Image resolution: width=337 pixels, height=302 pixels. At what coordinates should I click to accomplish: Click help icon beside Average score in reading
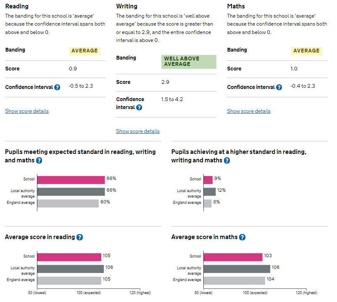[x=79, y=237]
